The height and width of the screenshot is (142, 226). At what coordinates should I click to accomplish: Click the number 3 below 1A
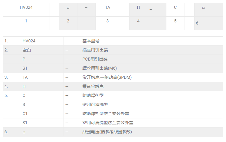107,21
